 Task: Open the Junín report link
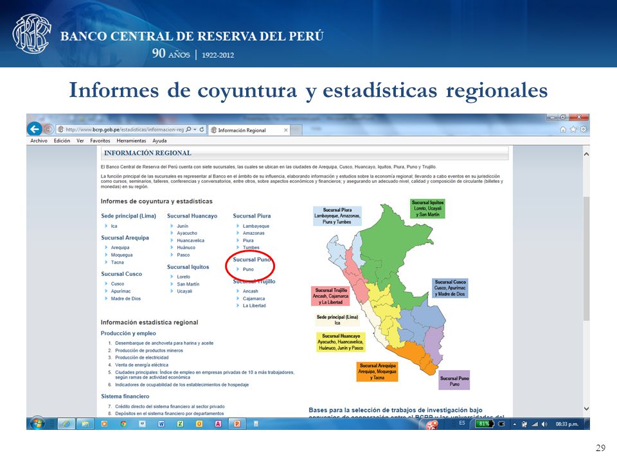point(183,227)
